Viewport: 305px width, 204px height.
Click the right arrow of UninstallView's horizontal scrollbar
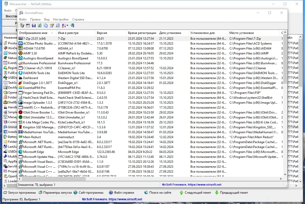pyautogui.click(x=281, y=179)
